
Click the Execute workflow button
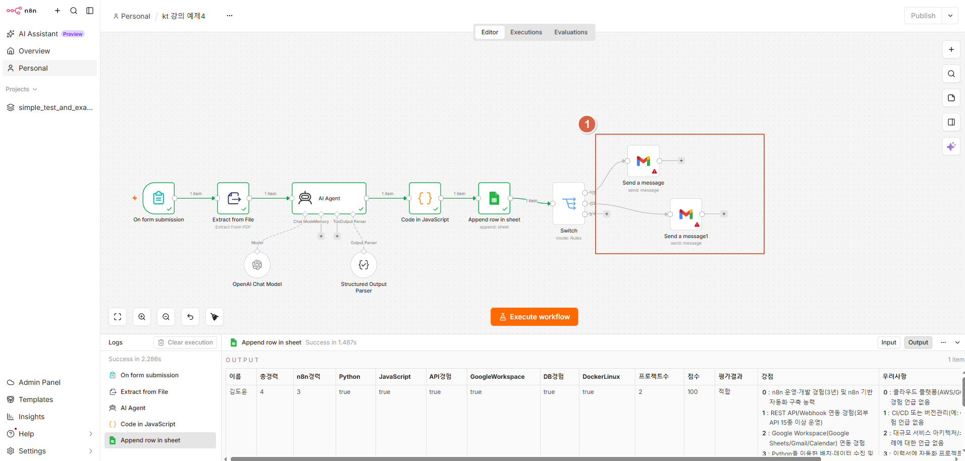click(x=534, y=317)
